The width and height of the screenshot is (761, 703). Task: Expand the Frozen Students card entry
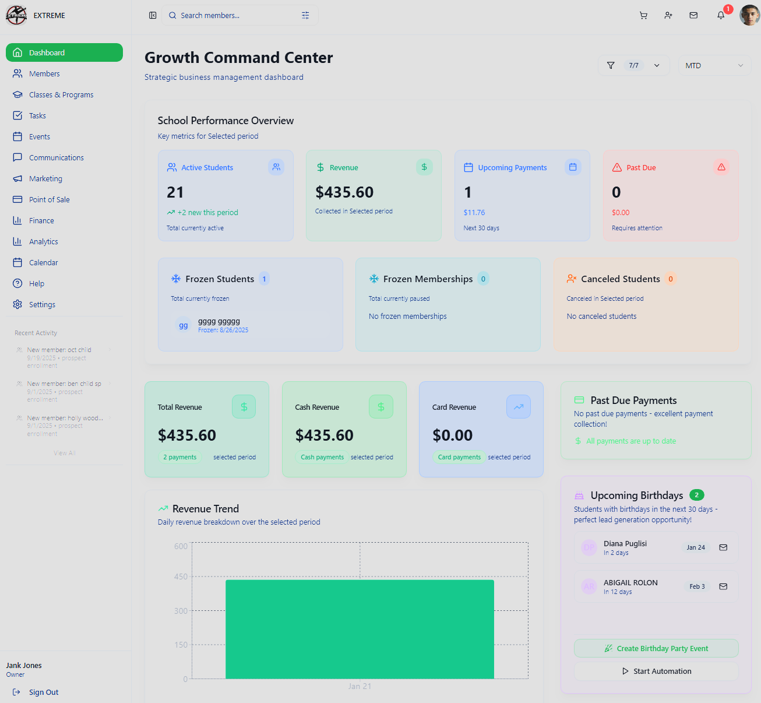click(251, 325)
